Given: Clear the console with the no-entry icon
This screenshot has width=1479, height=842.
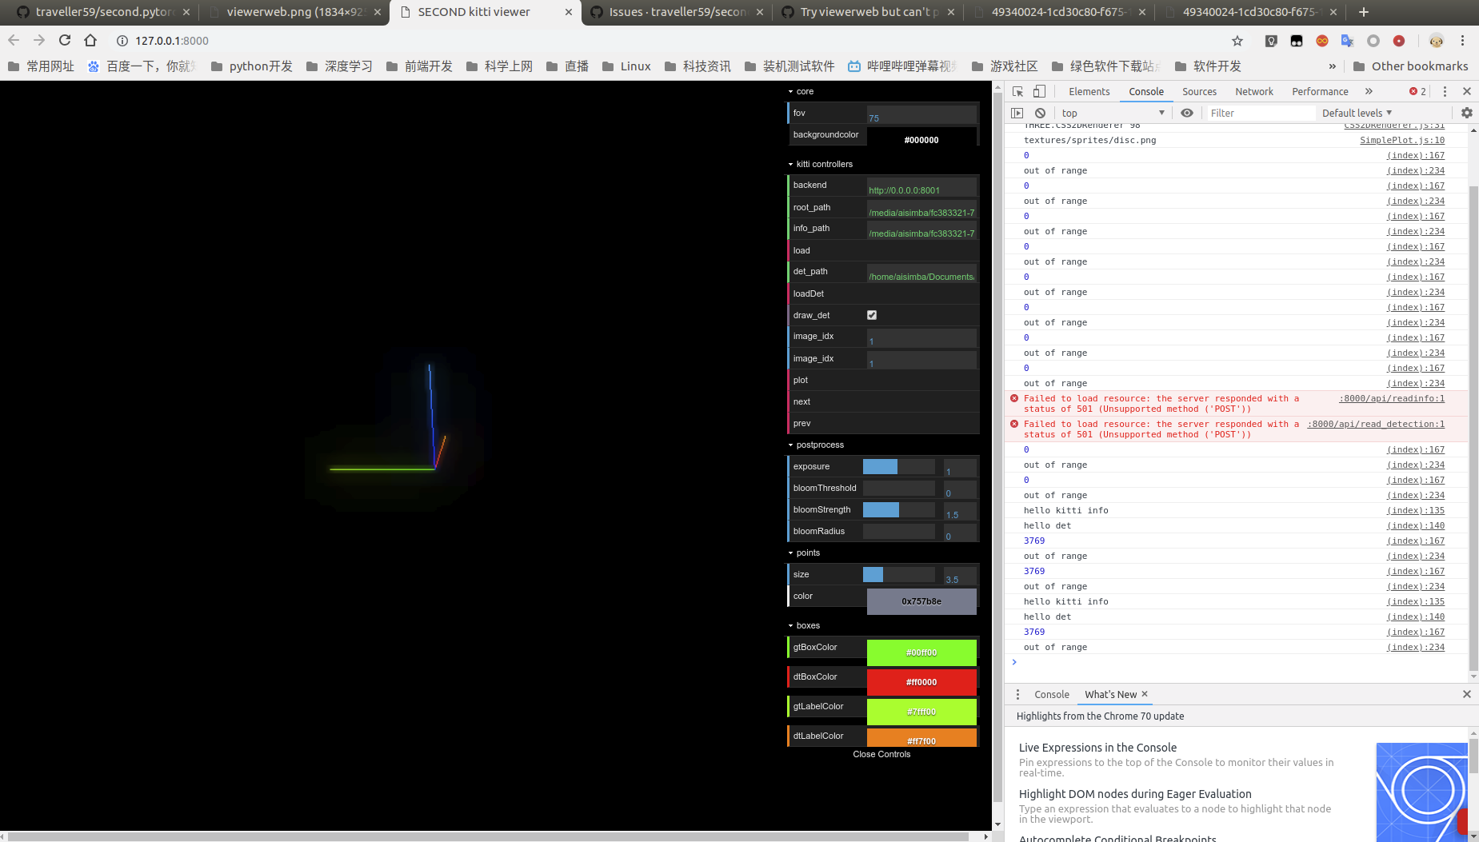Looking at the screenshot, I should [x=1039, y=113].
